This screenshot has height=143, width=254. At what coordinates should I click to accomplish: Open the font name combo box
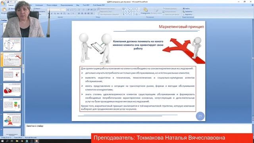[54, 10]
